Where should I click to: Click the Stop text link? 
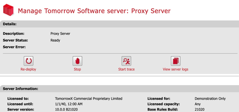77,69
